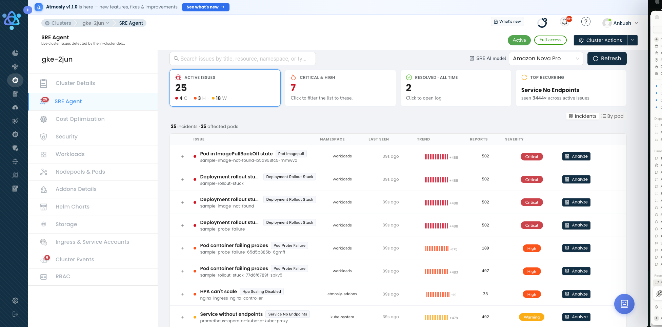Analyze the HPA can't scale issue

pyautogui.click(x=576, y=294)
